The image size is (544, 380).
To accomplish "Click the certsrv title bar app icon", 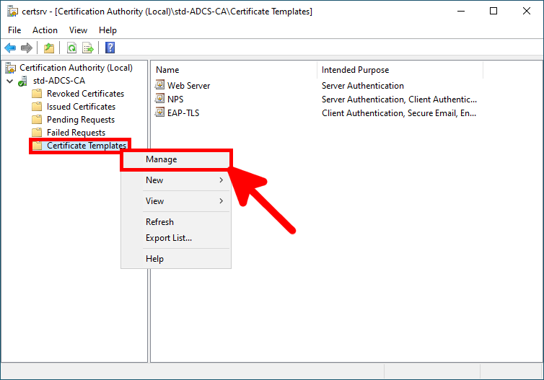I will click(x=12, y=12).
